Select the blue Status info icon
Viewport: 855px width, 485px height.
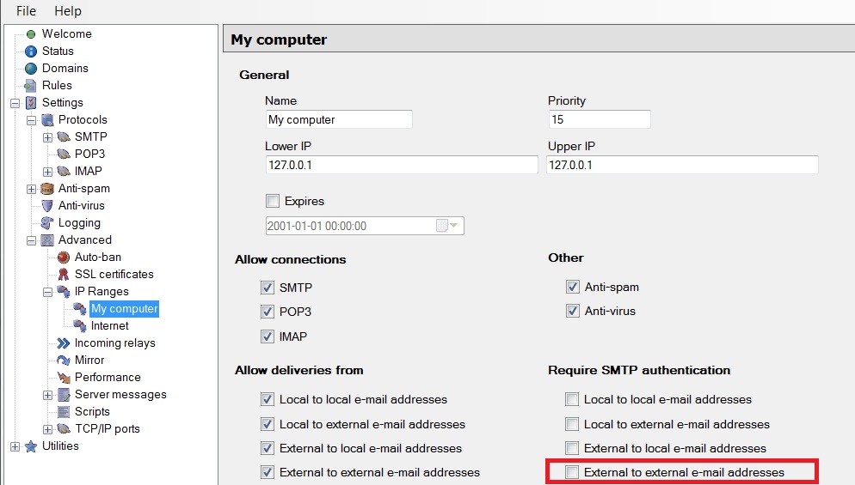(x=31, y=52)
